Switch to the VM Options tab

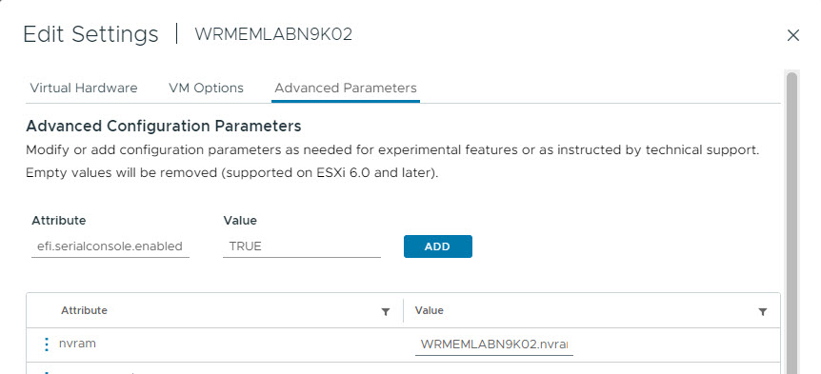coord(206,88)
